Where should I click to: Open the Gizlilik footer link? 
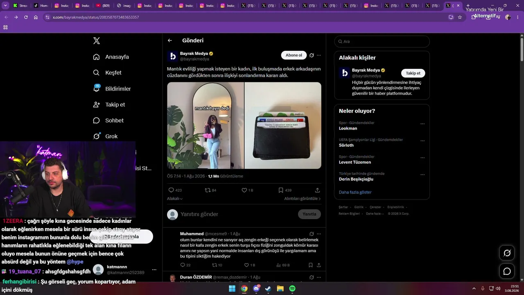click(x=359, y=207)
